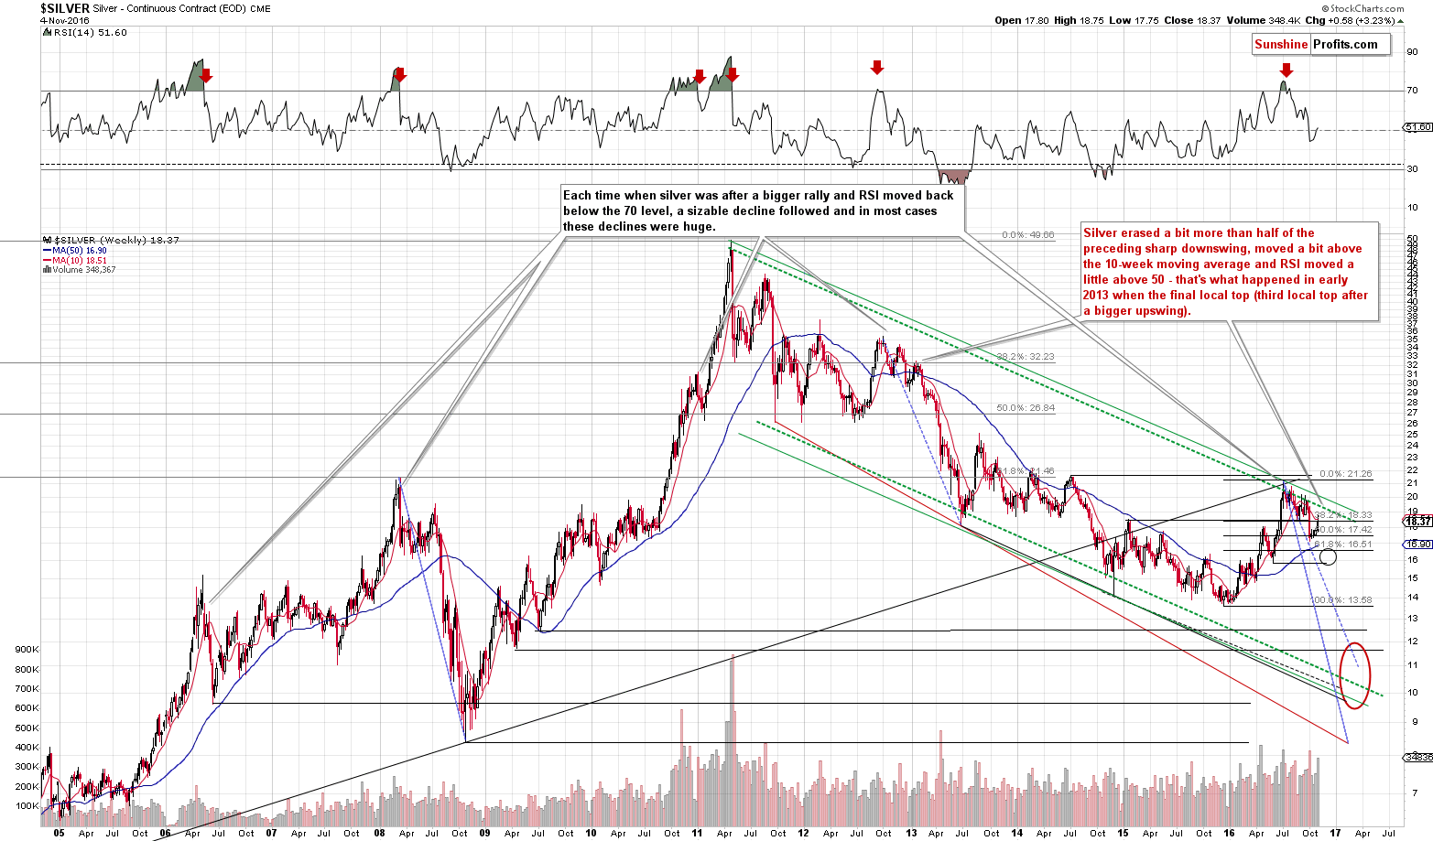Click the 10 price label on the right price axis
Viewport: 1433px width, 841px height.
[1413, 692]
